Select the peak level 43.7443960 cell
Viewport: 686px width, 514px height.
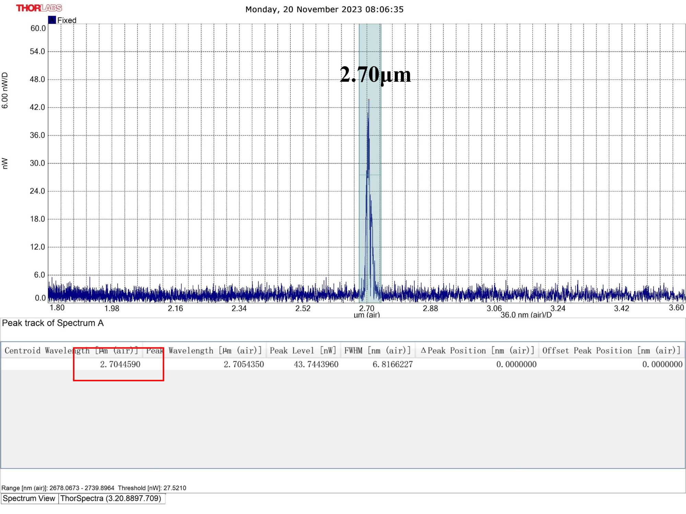316,364
